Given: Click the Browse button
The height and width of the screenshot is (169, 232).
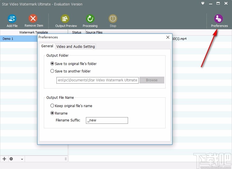Looking at the screenshot, I should click(152, 80).
